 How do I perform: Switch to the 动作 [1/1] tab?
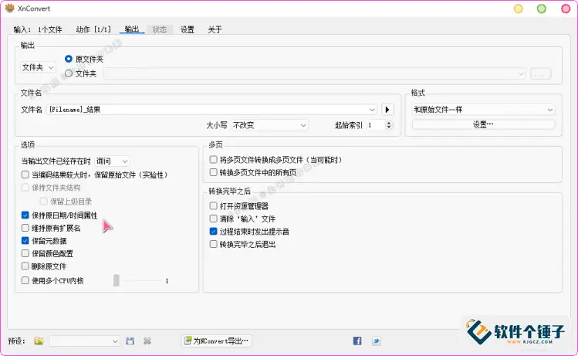pos(93,29)
